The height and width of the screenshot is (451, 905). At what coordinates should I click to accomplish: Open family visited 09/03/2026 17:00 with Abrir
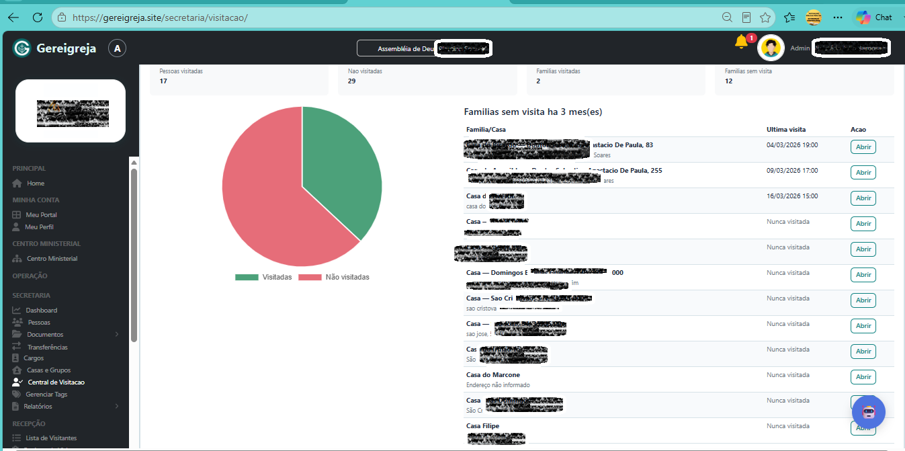863,173
